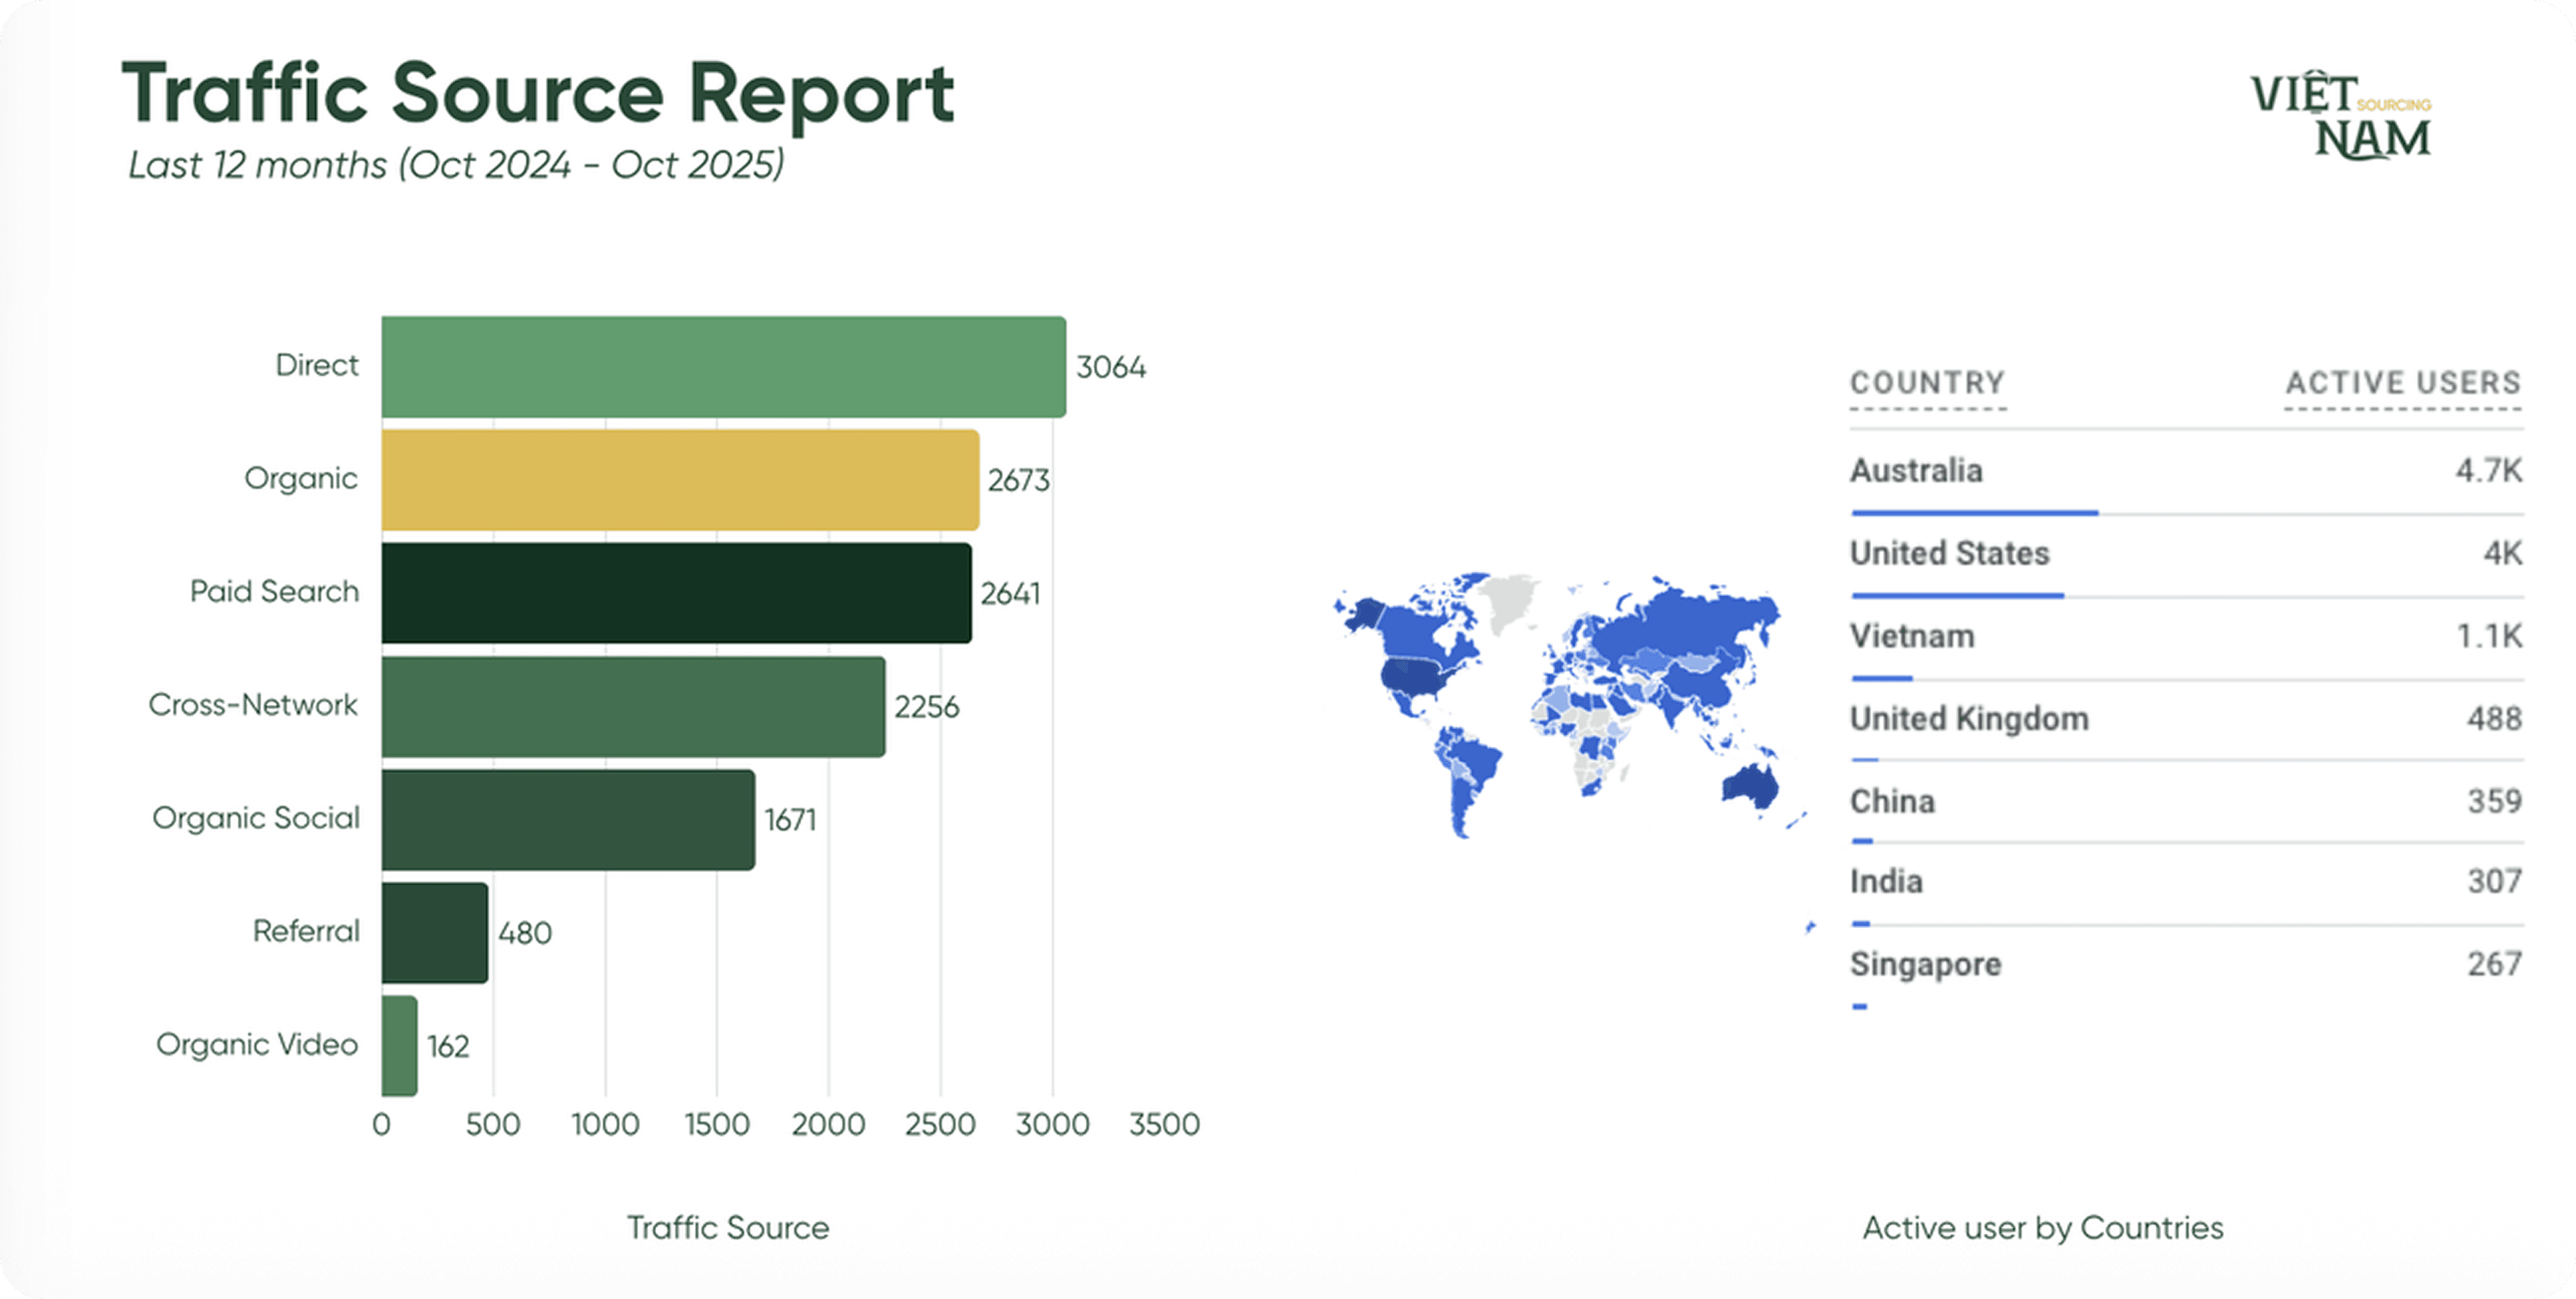Image resolution: width=2576 pixels, height=1299 pixels.
Task: Select the Referral bar
Action: coord(435,932)
